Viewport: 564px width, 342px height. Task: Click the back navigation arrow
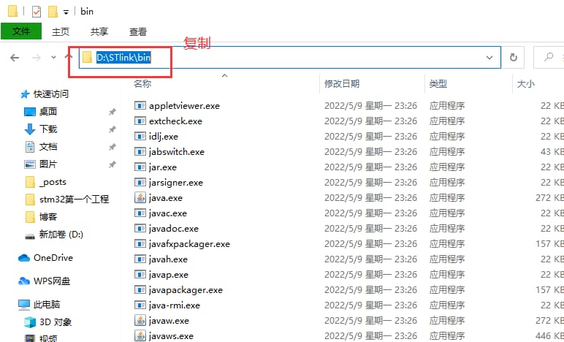click(x=15, y=58)
